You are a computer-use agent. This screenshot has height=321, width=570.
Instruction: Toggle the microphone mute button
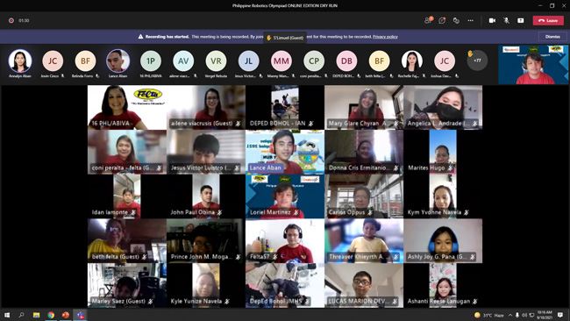506,20
